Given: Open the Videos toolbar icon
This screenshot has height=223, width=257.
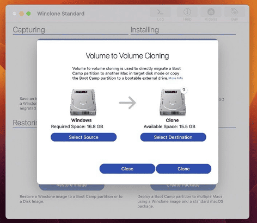Looking at the screenshot, I should [x=211, y=14].
